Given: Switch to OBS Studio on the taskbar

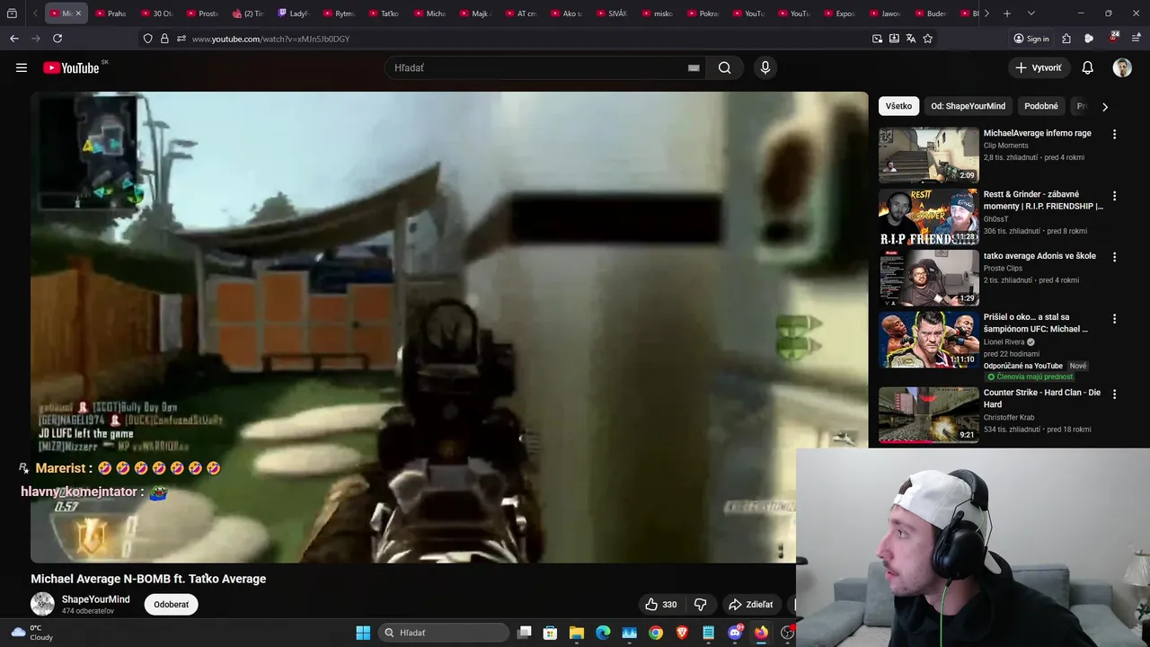Looking at the screenshot, I should 787,633.
